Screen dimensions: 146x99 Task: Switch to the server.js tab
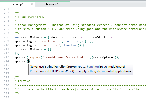(17, 4)
